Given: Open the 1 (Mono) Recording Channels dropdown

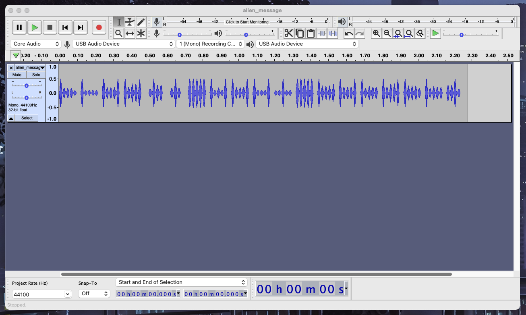Looking at the screenshot, I should (x=211, y=44).
